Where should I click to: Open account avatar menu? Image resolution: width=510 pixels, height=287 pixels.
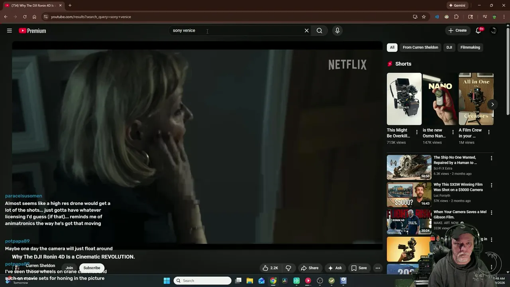pyautogui.click(x=494, y=31)
